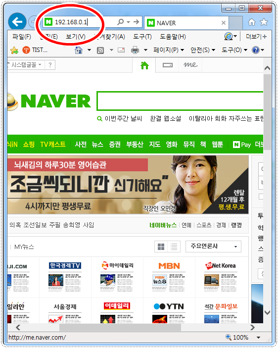
Task: Click the YTN news logo
Action: 169,306
